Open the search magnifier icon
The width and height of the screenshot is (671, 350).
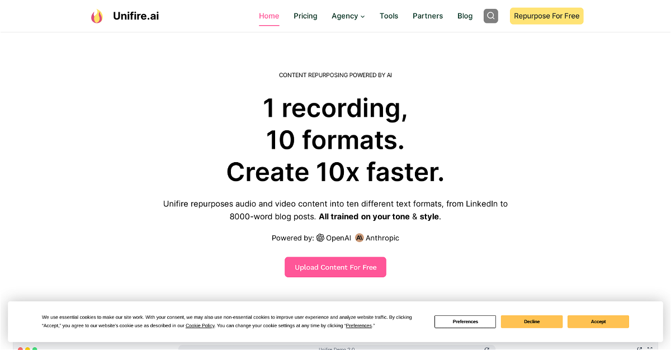tap(490, 16)
